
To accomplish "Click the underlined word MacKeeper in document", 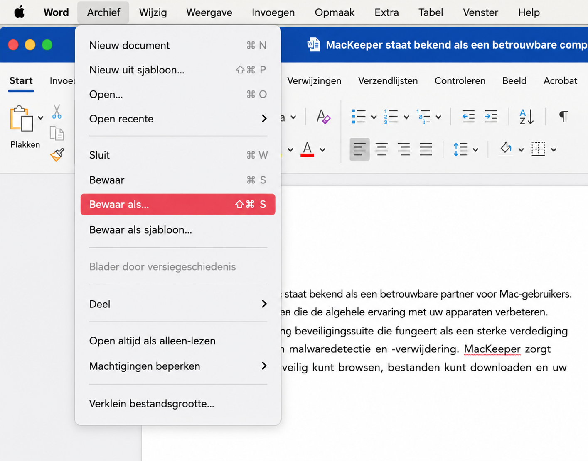I will (492, 349).
